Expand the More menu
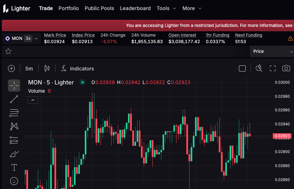The height and width of the screenshot is (189, 294). click(x=192, y=8)
